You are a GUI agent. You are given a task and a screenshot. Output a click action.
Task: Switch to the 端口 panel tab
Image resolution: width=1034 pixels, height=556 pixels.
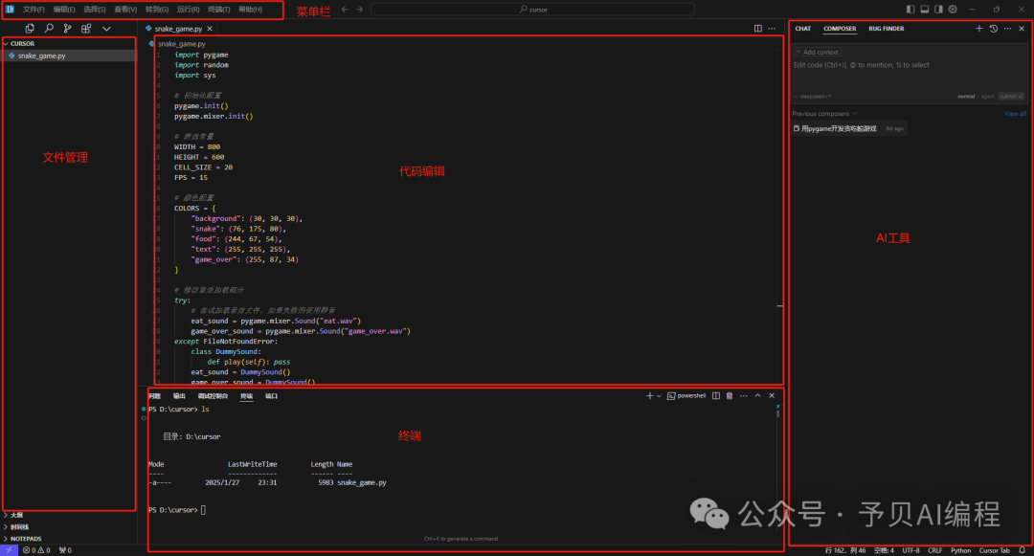click(x=271, y=396)
